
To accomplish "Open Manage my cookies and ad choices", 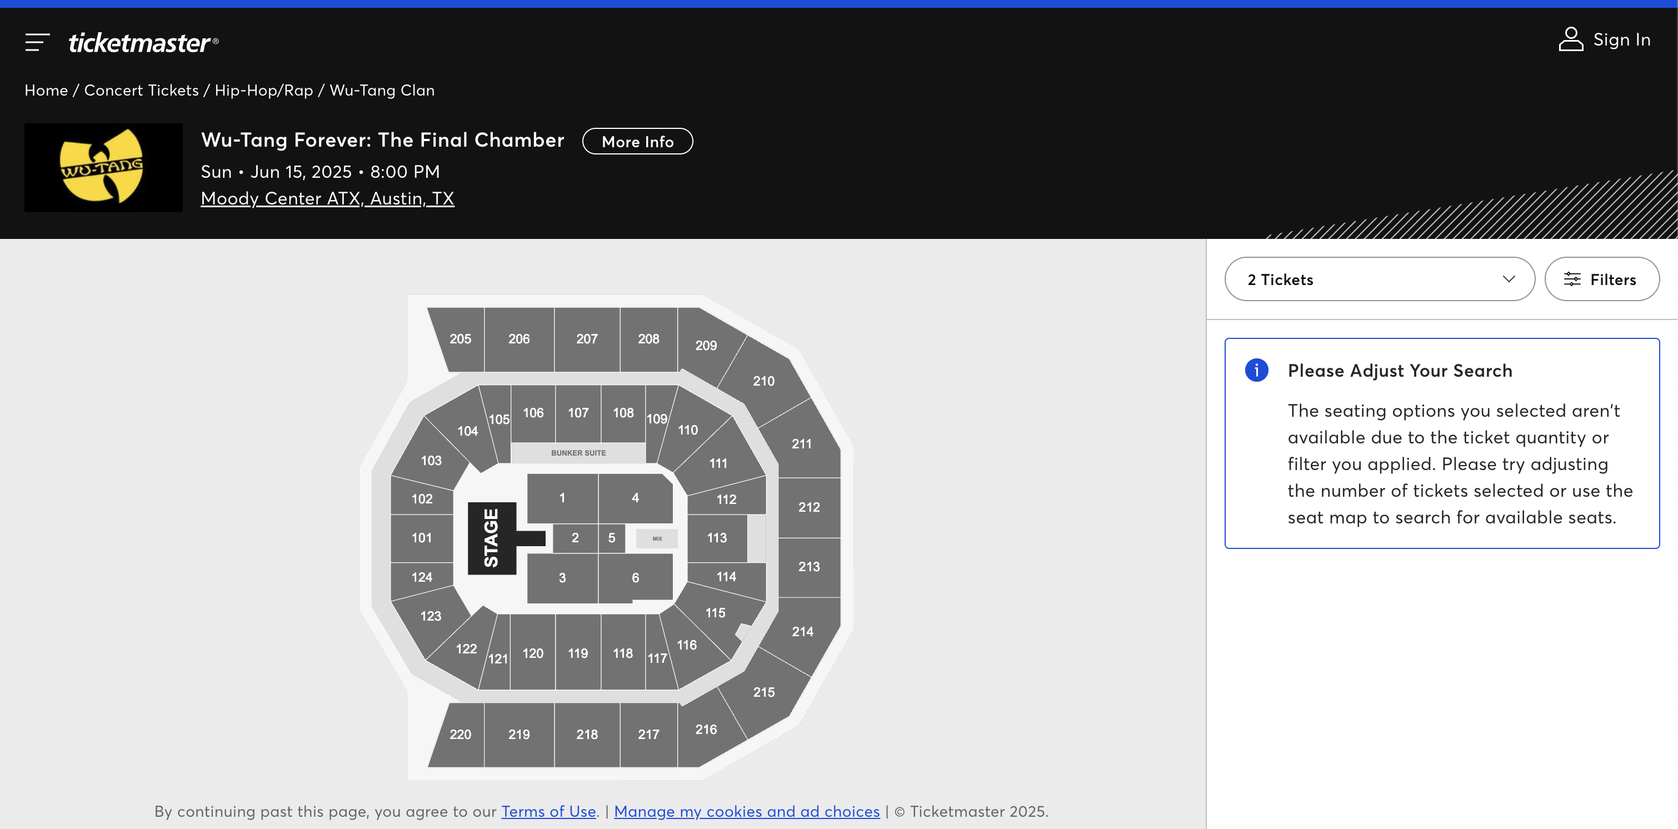I will pyautogui.click(x=747, y=811).
